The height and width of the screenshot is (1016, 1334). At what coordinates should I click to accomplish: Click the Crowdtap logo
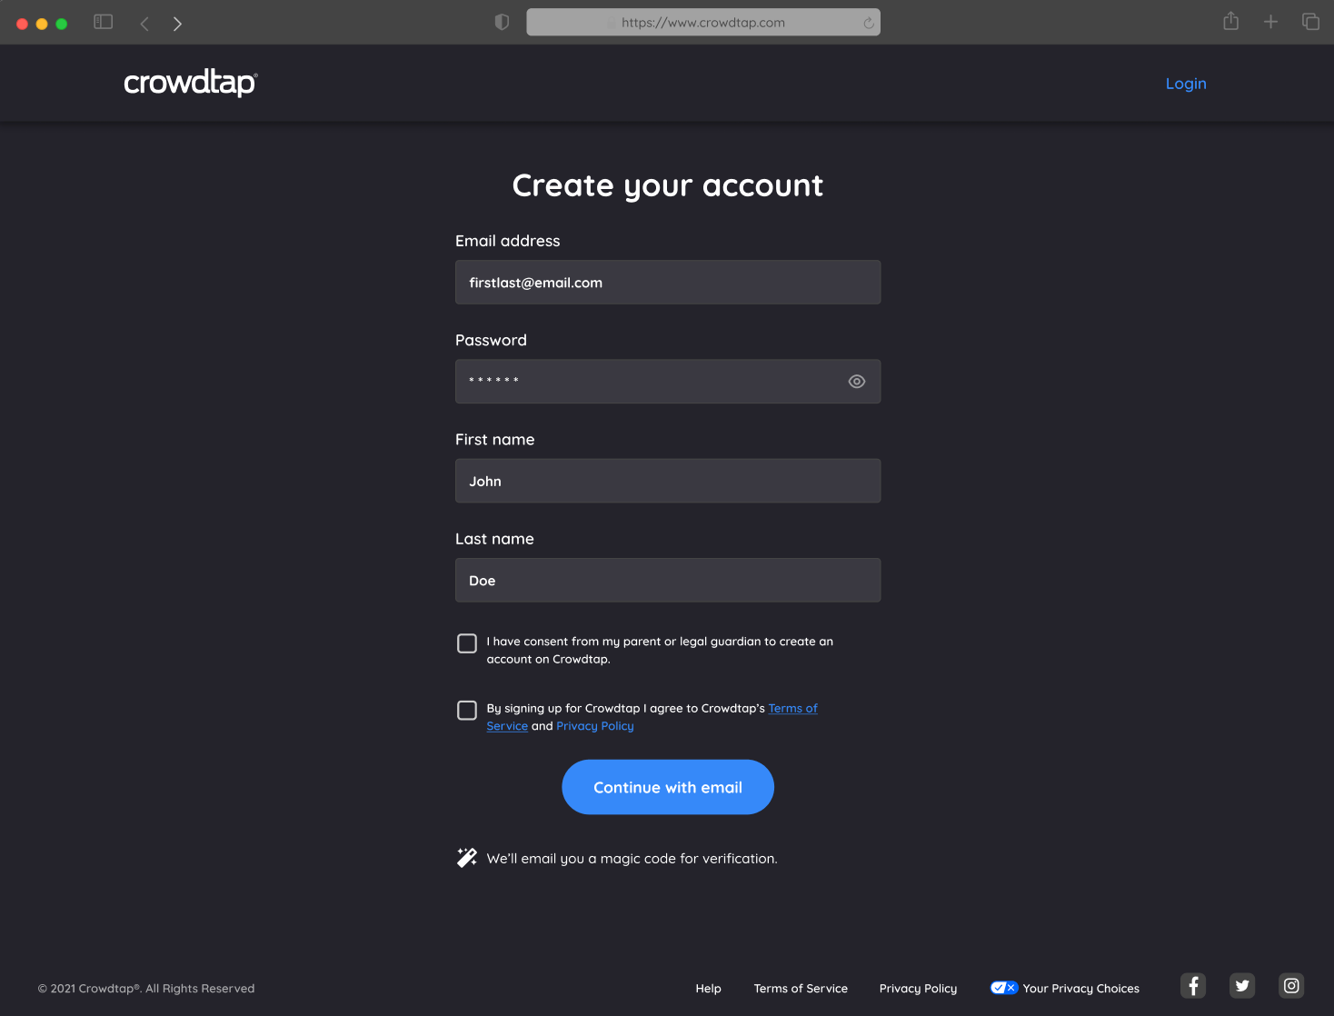point(191,83)
